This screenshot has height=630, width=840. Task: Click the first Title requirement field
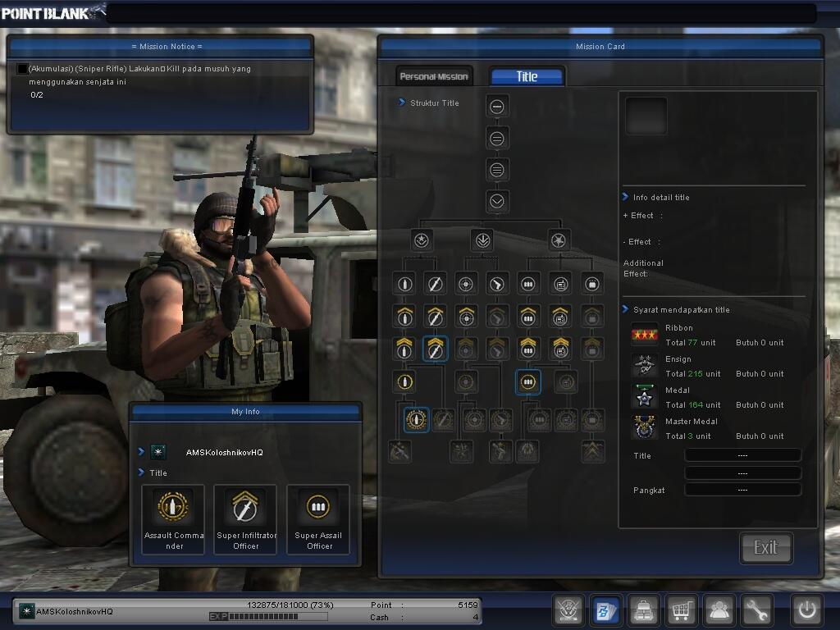pos(742,455)
